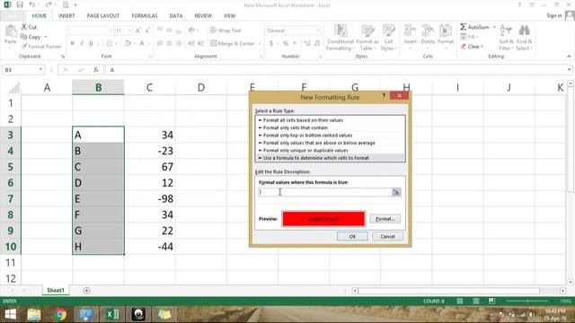Click the Insert Function fx icon
This screenshot has height=323, width=575.
(x=96, y=70)
